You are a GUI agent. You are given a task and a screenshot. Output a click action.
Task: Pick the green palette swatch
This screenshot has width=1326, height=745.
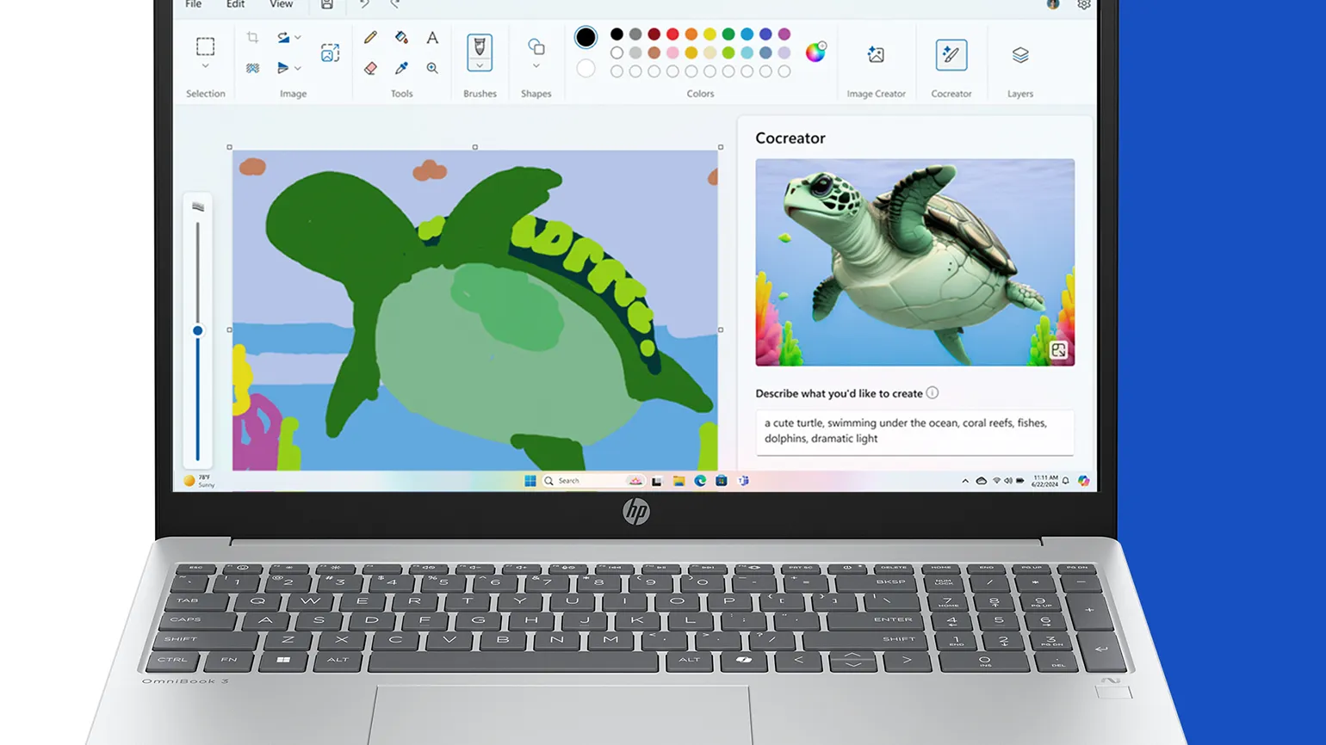coord(728,34)
